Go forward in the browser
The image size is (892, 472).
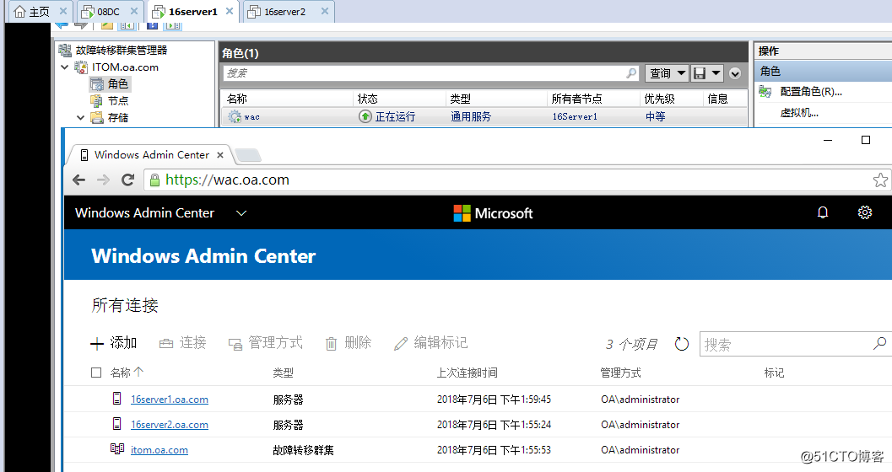tap(103, 180)
